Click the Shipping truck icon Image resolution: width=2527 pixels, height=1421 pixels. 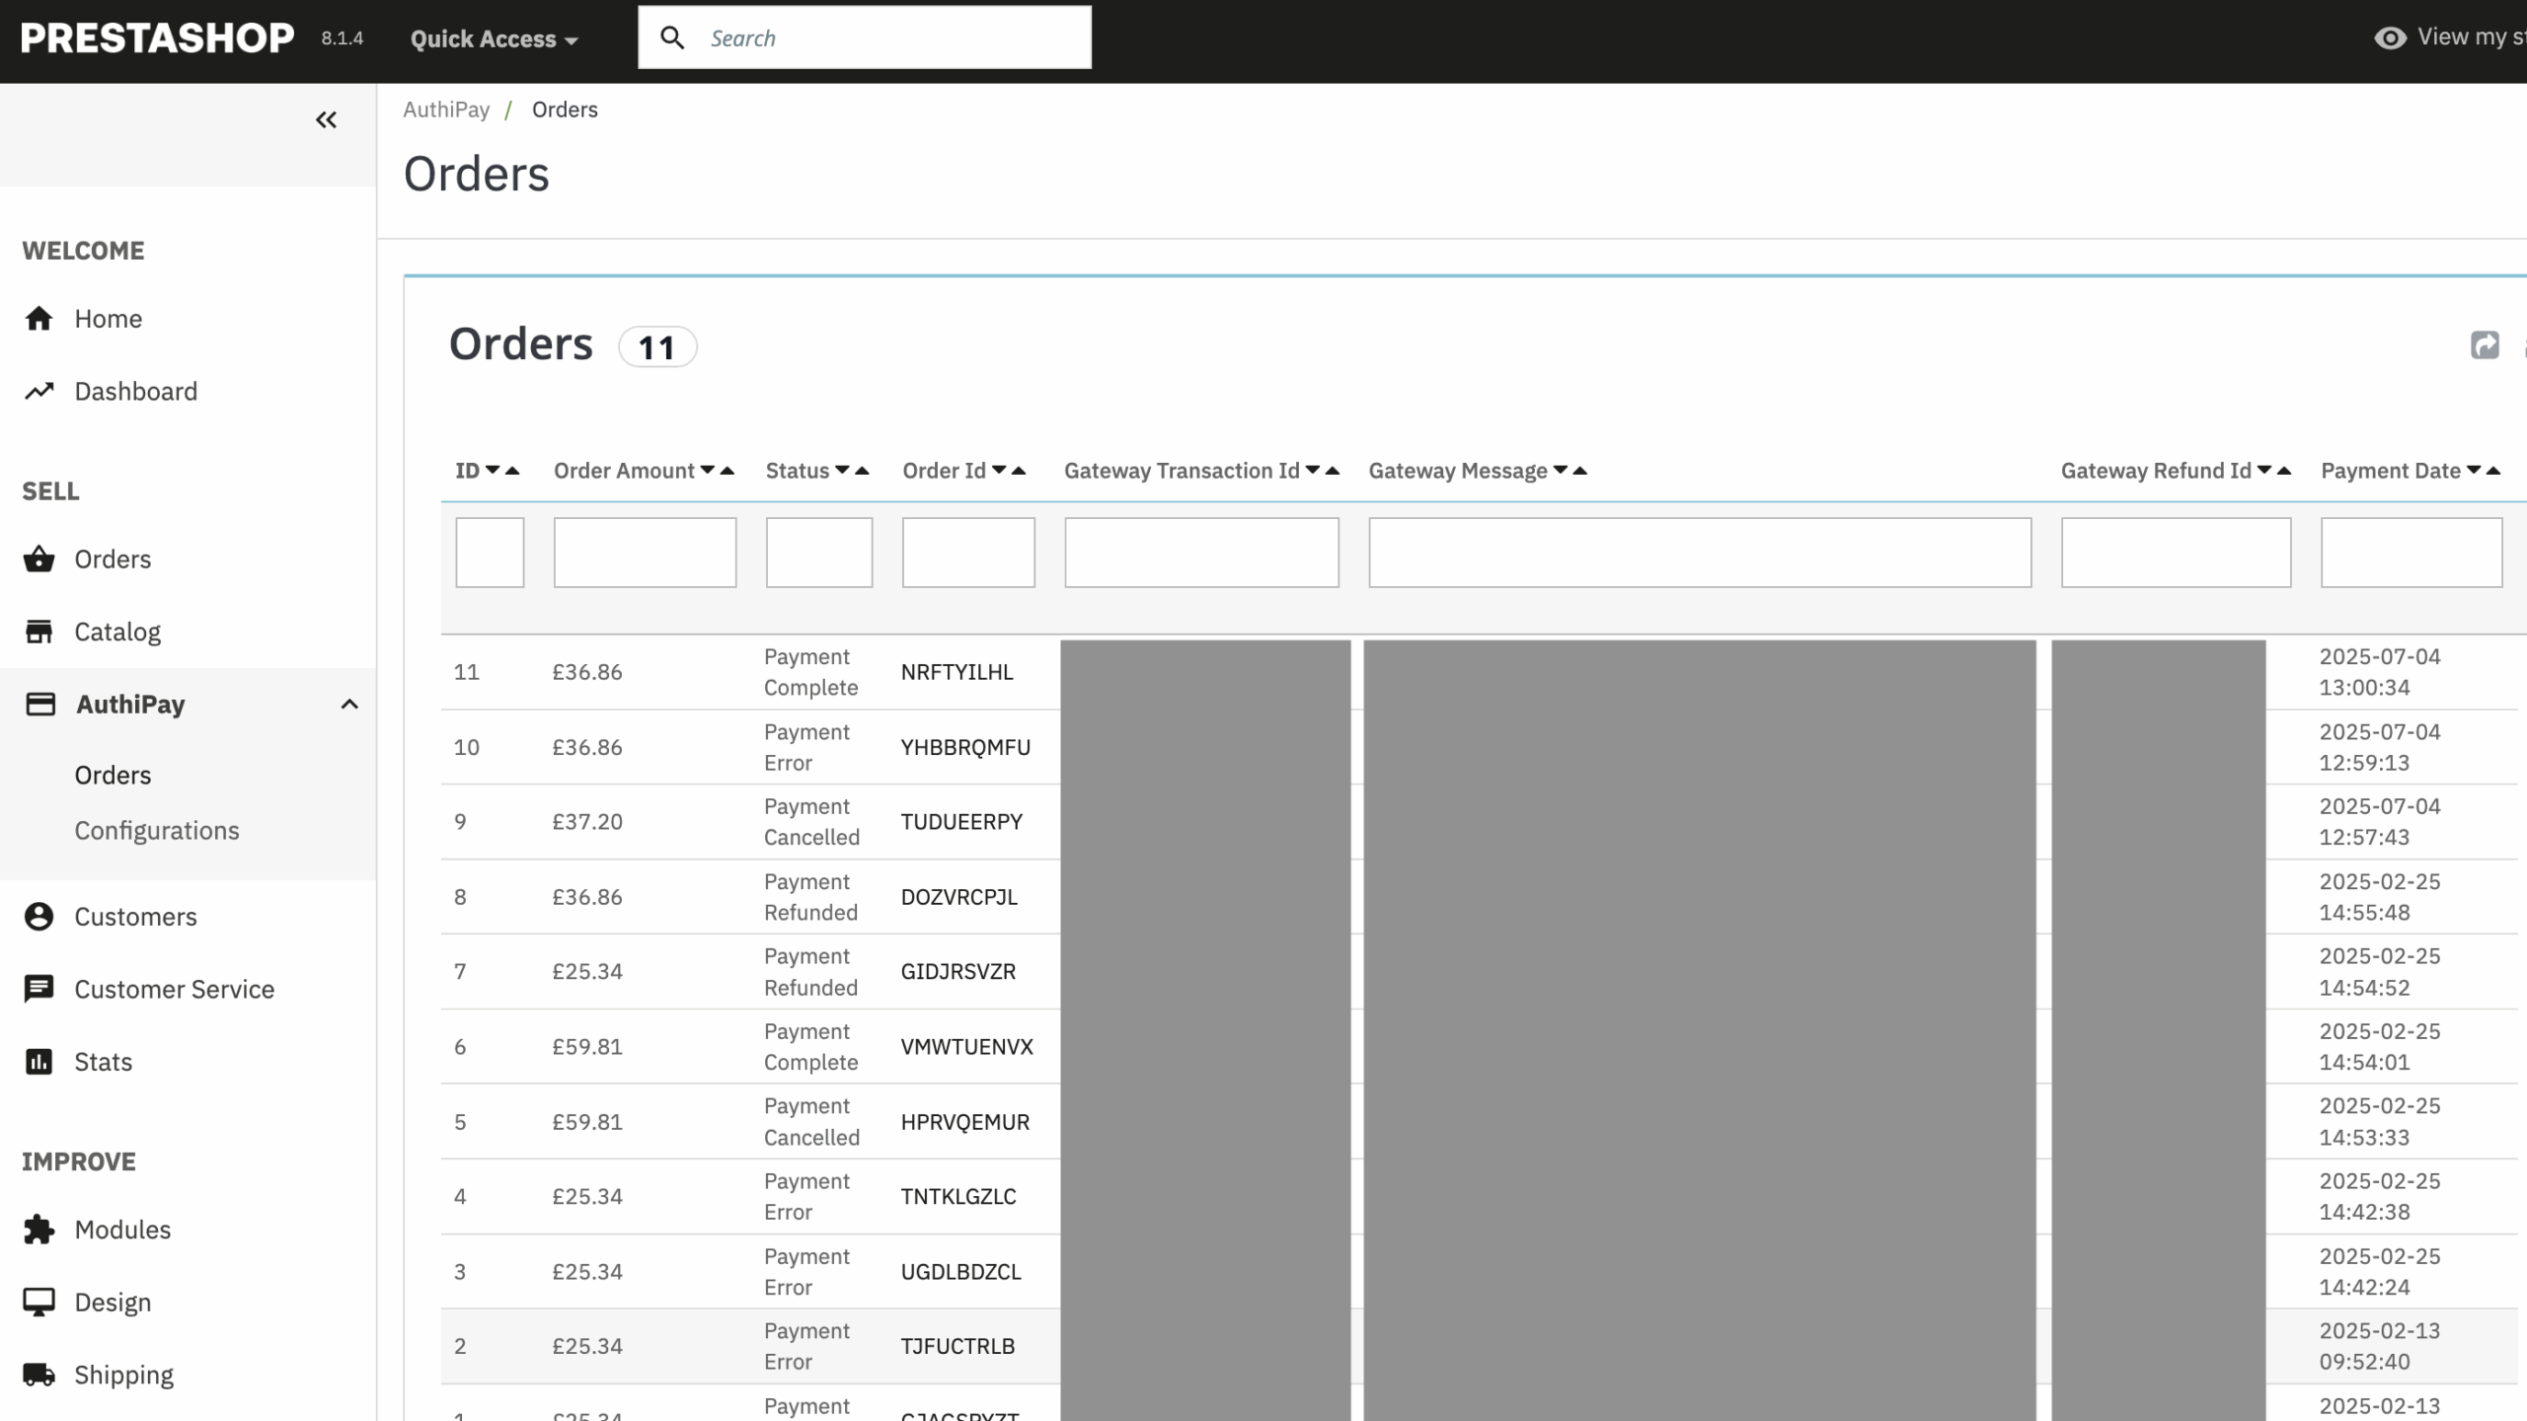(38, 1375)
